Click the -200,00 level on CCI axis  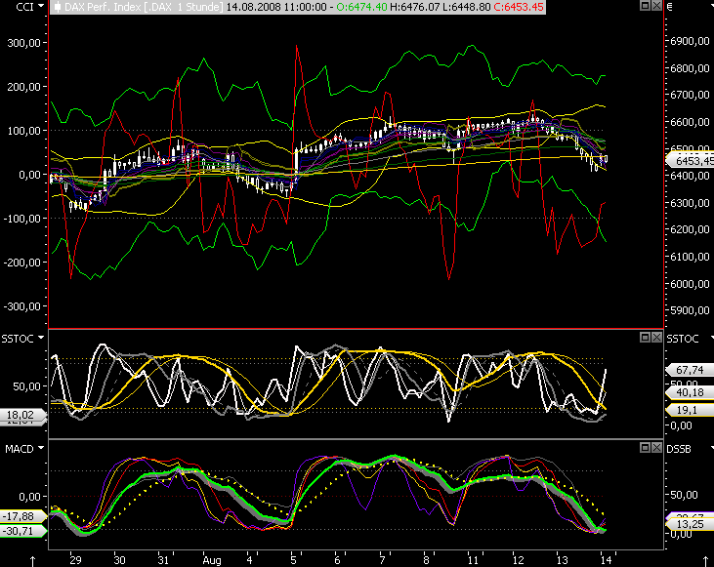(x=22, y=263)
